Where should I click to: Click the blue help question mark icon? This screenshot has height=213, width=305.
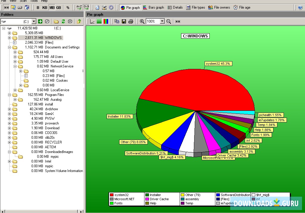coord(300,7)
